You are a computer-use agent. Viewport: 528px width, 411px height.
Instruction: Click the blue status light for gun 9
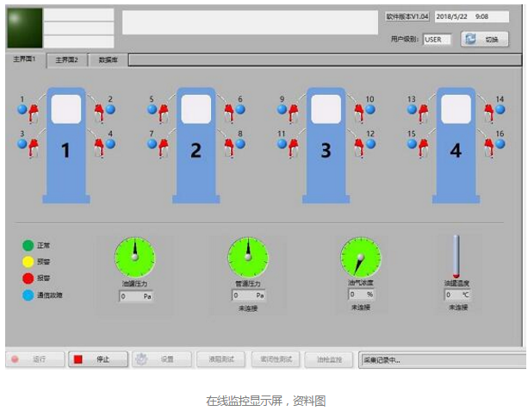pyautogui.click(x=282, y=110)
